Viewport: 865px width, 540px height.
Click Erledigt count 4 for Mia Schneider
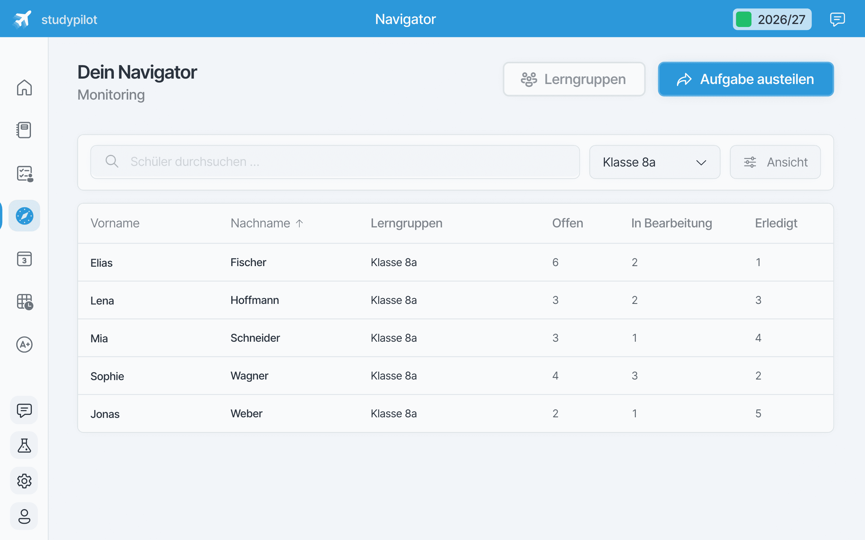(758, 338)
